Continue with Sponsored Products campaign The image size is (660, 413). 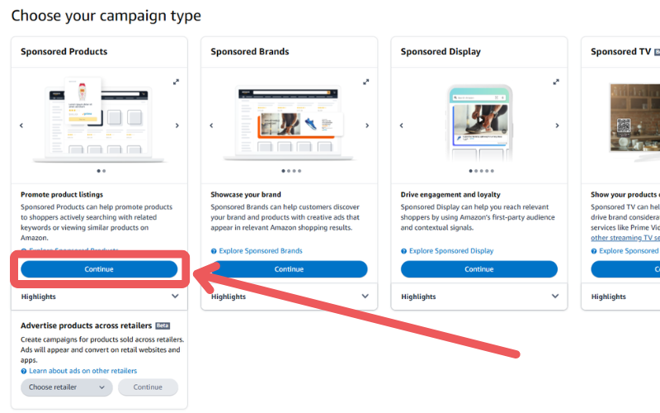99,269
